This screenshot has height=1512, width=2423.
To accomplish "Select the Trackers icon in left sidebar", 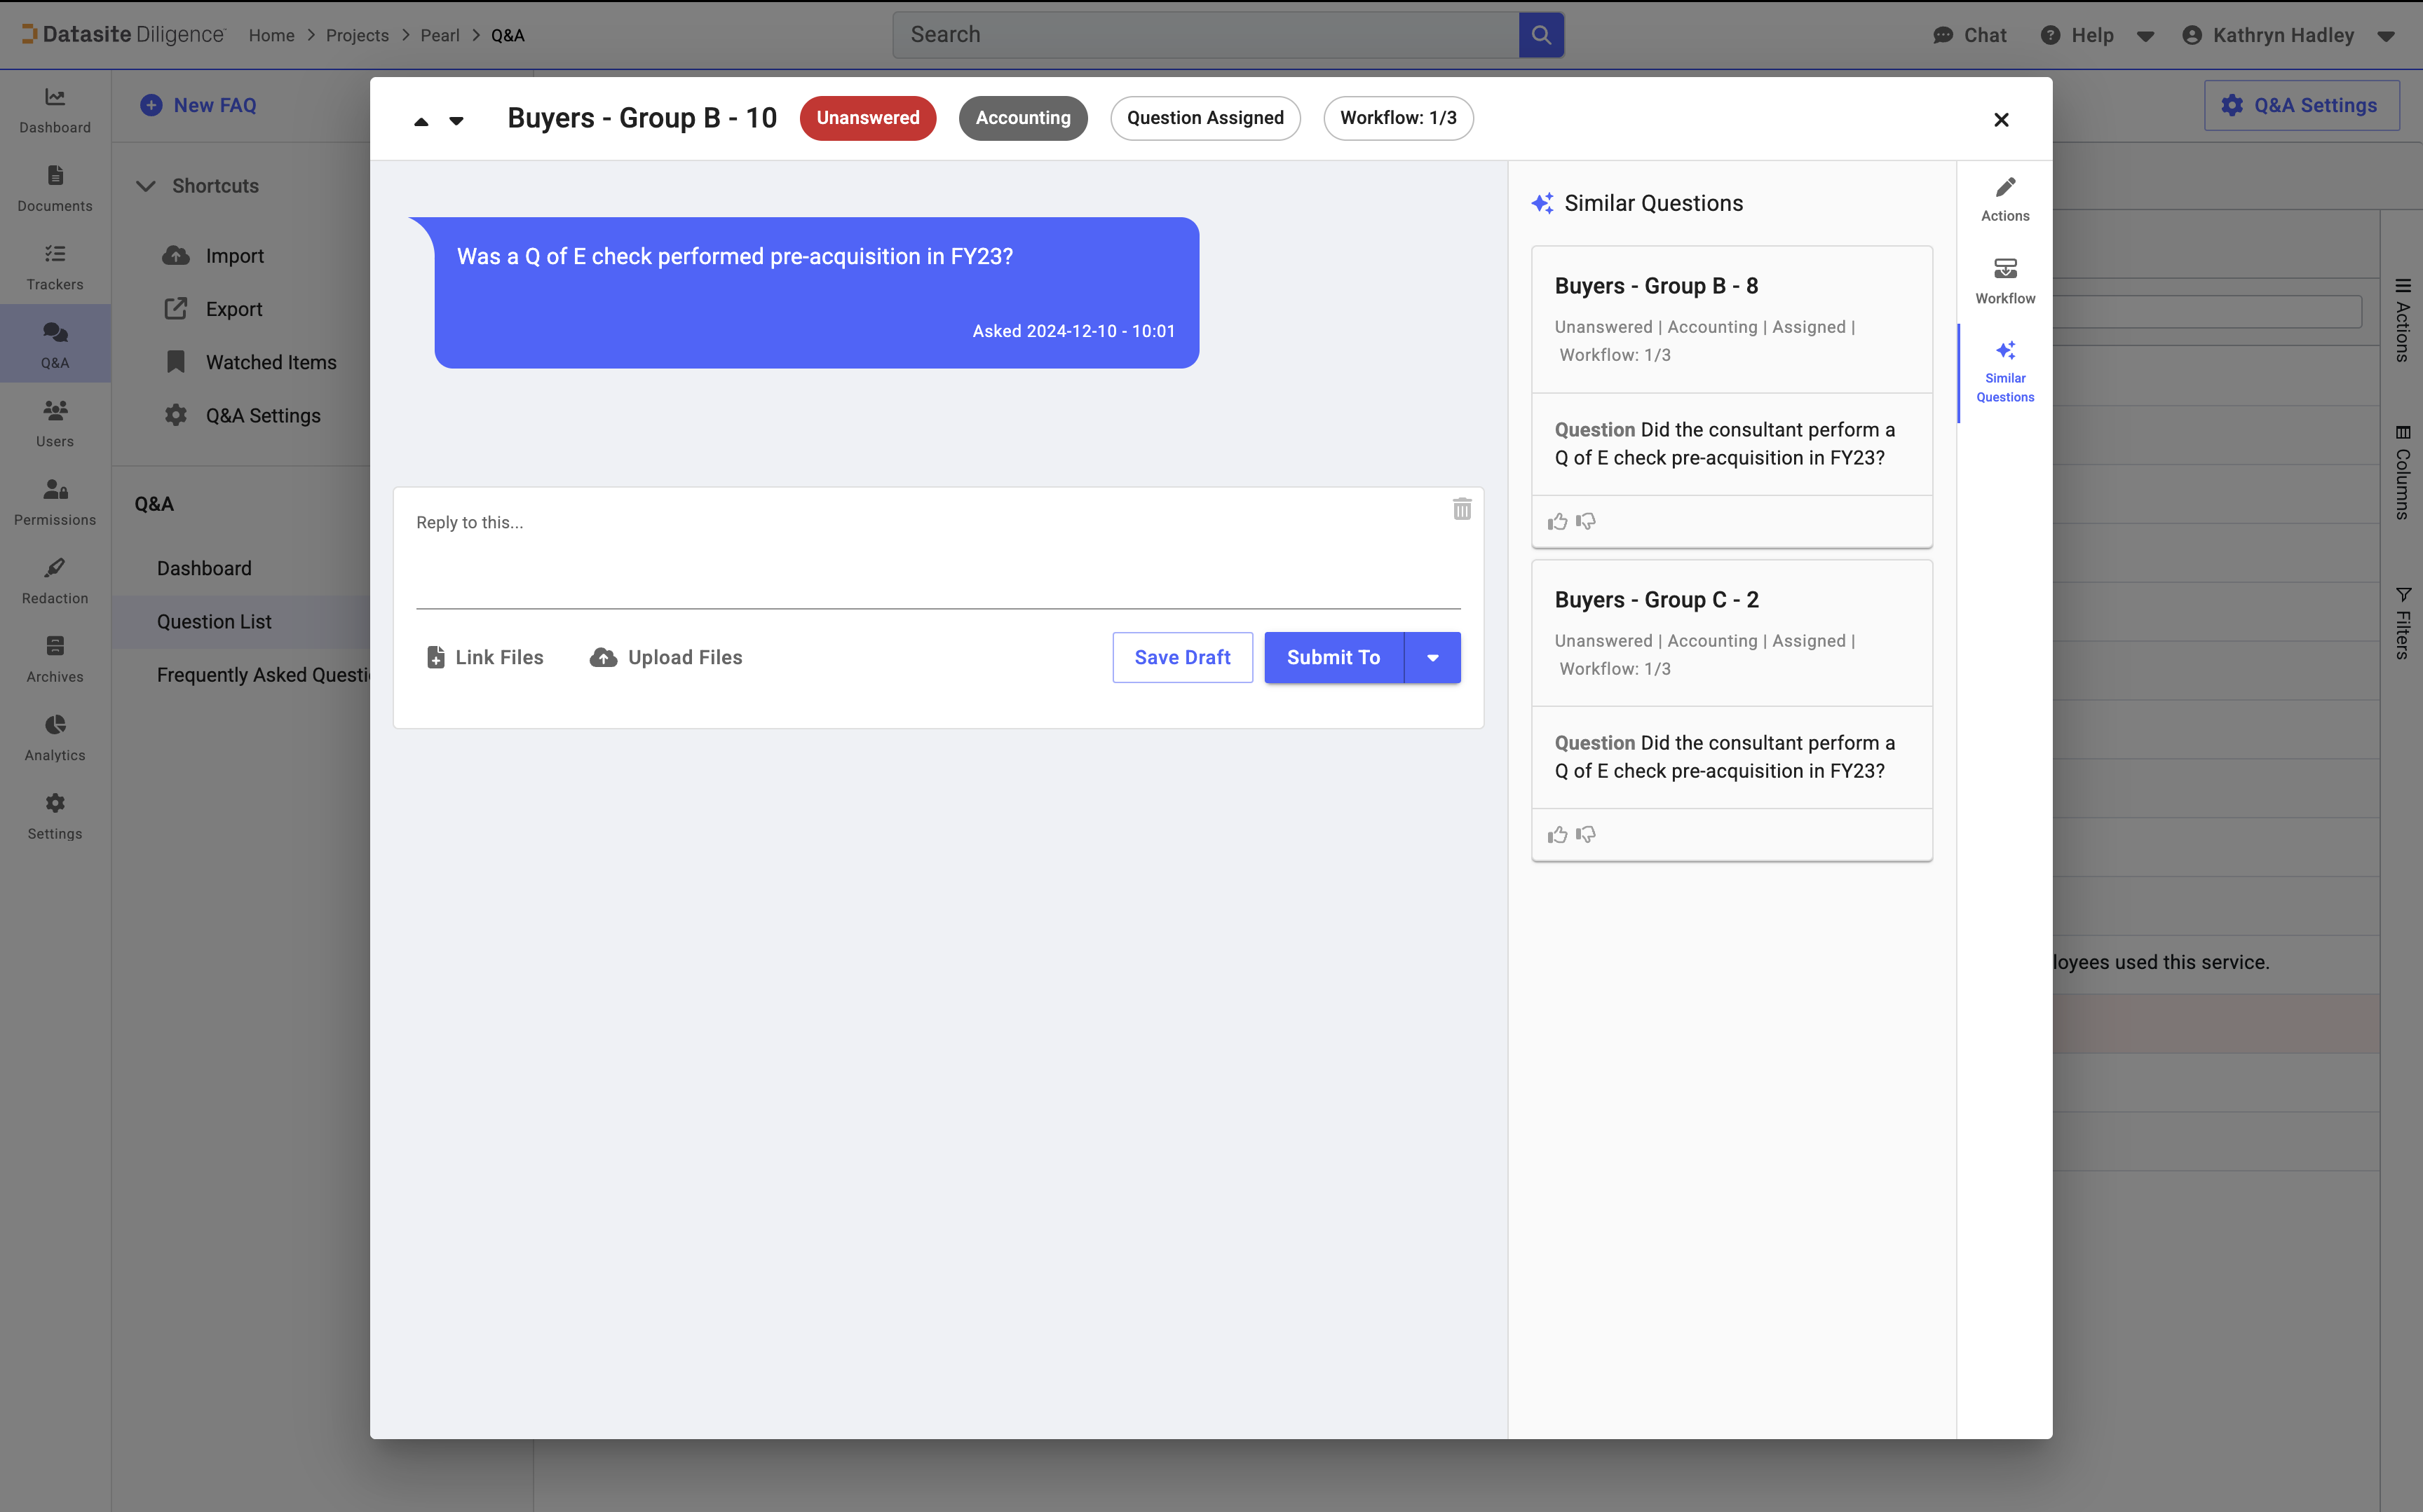I will click(54, 265).
